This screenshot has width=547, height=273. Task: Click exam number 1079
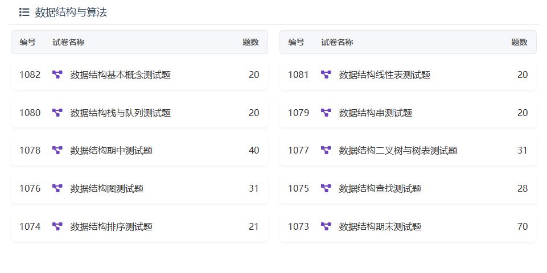[298, 113]
